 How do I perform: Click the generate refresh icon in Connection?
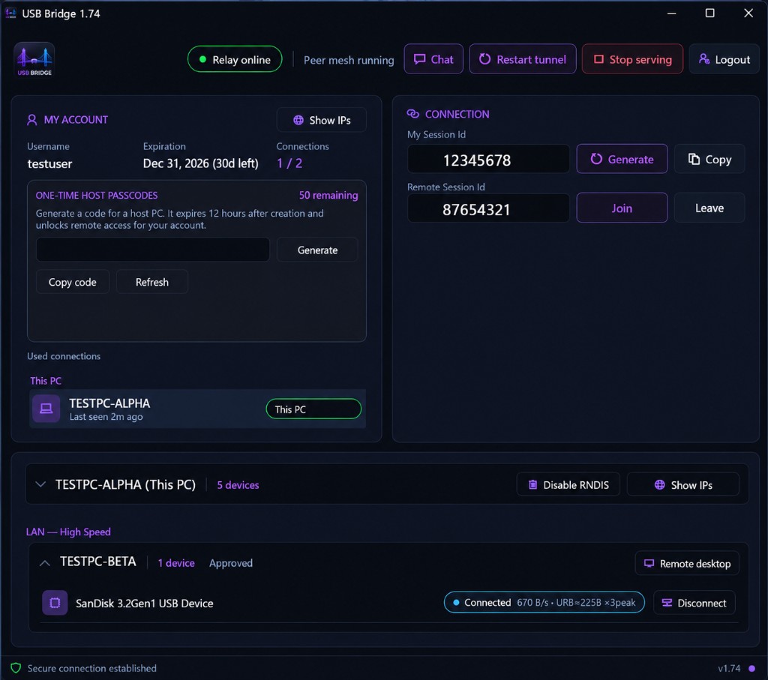tap(596, 159)
